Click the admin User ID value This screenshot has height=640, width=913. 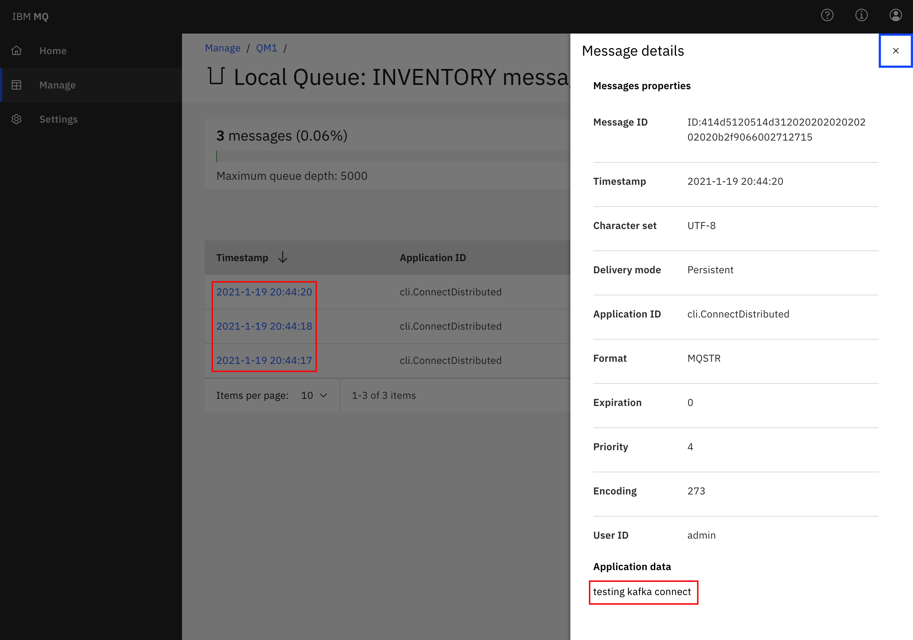tap(701, 535)
